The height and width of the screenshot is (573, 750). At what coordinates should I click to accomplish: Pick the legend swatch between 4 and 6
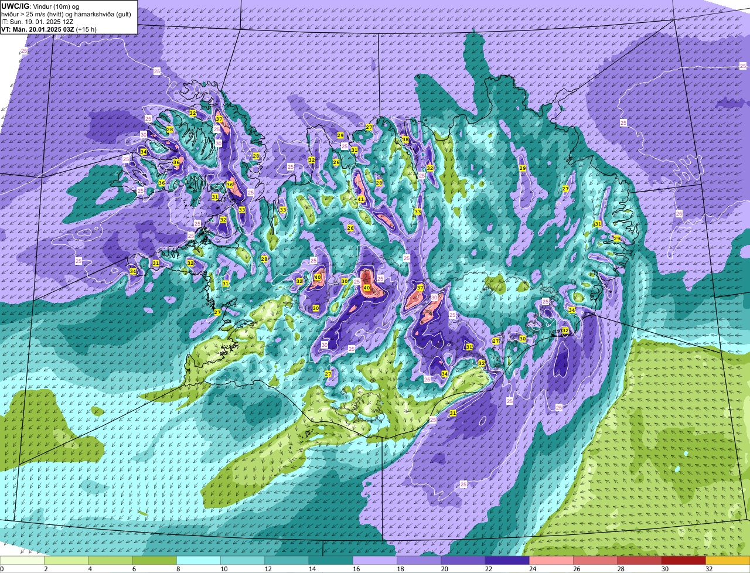coord(110,560)
